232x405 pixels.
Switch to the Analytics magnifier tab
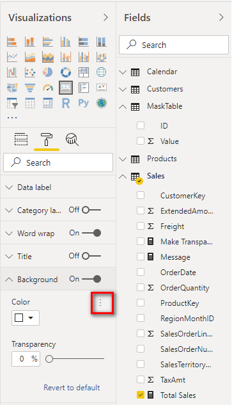click(72, 139)
